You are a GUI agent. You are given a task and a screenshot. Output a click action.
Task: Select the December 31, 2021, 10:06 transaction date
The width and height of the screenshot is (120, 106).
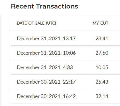tap(46, 53)
